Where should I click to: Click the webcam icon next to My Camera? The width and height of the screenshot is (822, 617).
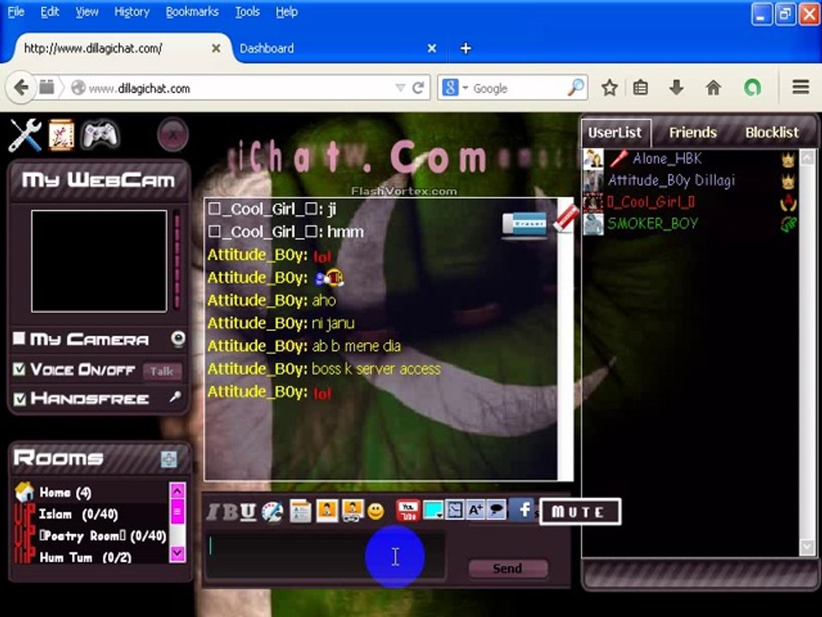[178, 339]
